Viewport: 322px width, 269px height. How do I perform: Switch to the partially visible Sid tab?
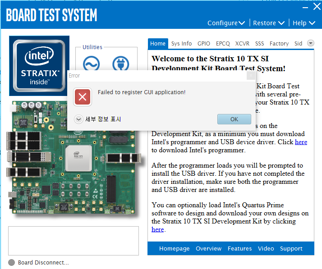click(298, 44)
